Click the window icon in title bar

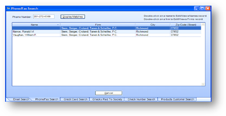8,8
